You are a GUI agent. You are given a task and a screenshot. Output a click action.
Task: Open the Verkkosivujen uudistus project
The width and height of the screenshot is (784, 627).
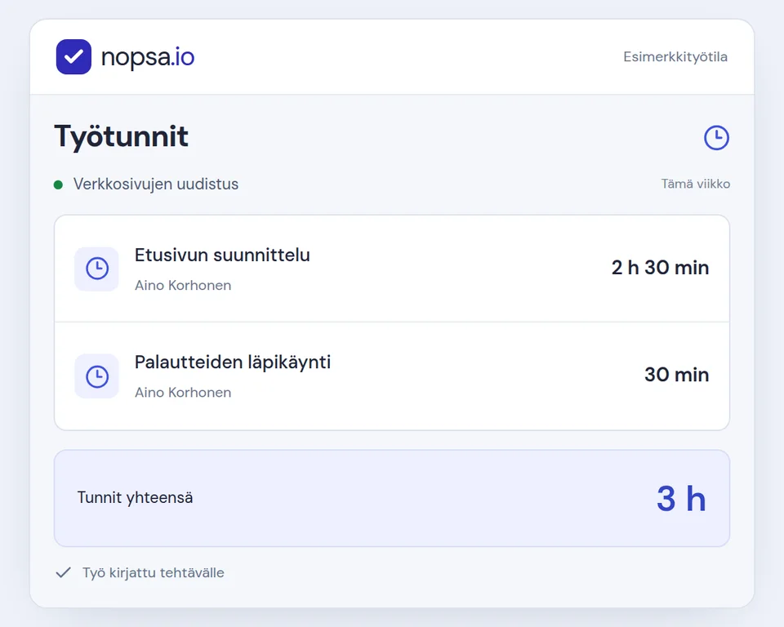(x=156, y=184)
